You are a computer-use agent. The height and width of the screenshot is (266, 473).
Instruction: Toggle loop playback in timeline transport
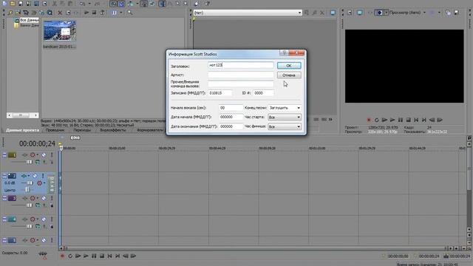click(70, 256)
